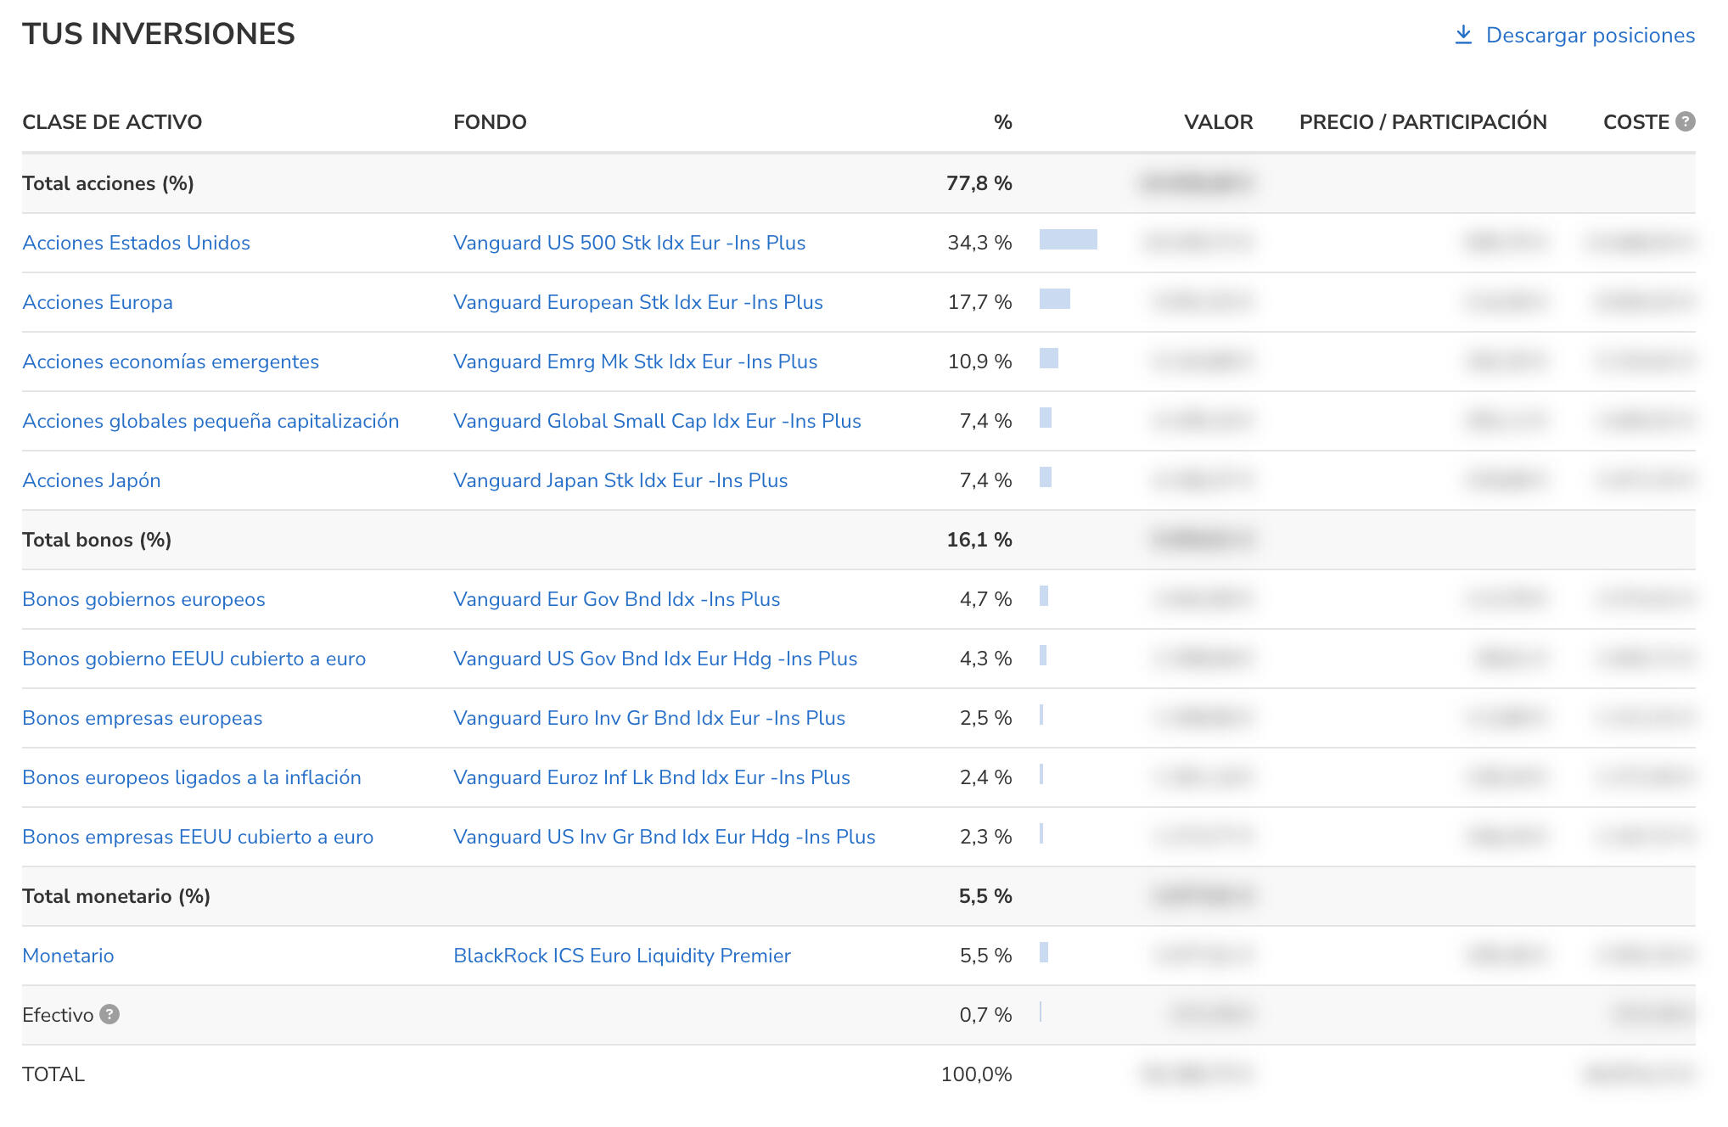Click the allocation bar for Bonos gobiernos europeos
The width and height of the screenshot is (1728, 1127).
[1044, 596]
